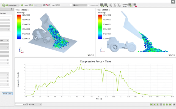
Task: Click the dashed-box clear selection X icon
Action: coord(119,5)
